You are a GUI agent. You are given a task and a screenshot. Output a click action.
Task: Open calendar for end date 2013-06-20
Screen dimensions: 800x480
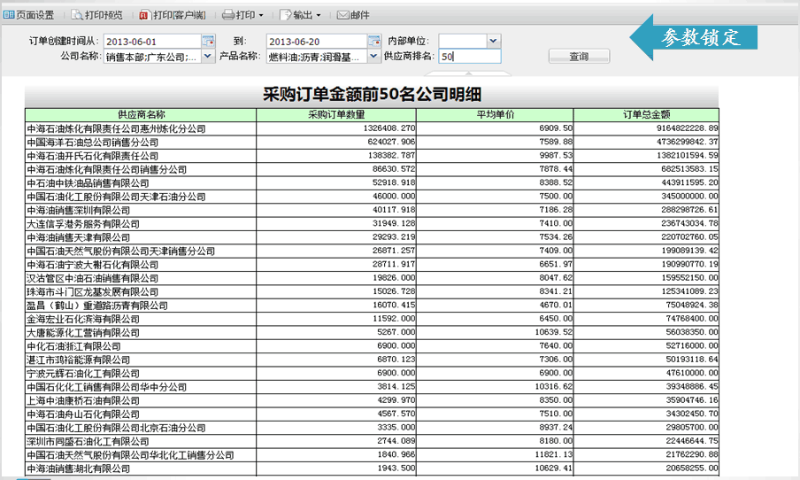pyautogui.click(x=374, y=41)
